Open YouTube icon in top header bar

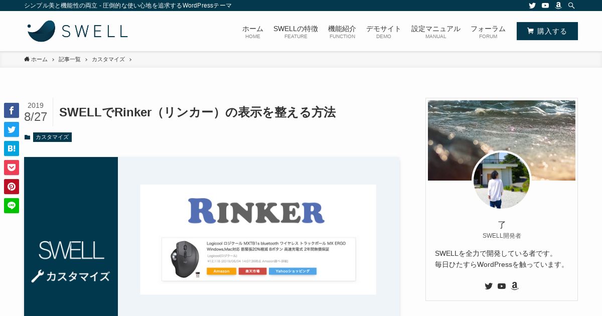tap(545, 6)
